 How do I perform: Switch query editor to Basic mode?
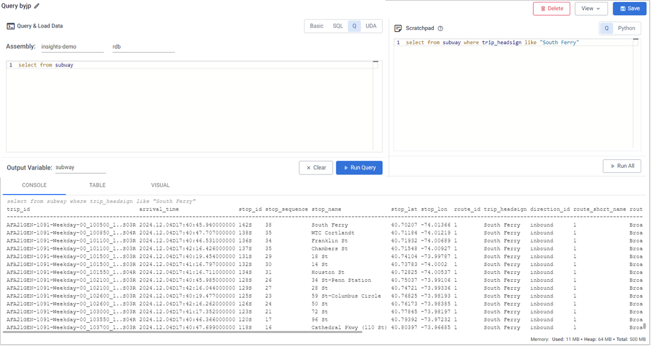pyautogui.click(x=317, y=26)
